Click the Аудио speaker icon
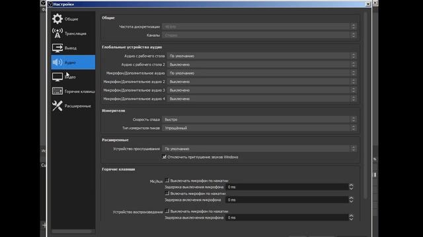Image resolution: width=423 pixels, height=237 pixels. click(58, 63)
